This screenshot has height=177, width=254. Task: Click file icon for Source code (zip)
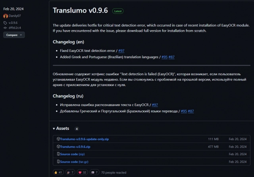pyautogui.click(x=58, y=154)
